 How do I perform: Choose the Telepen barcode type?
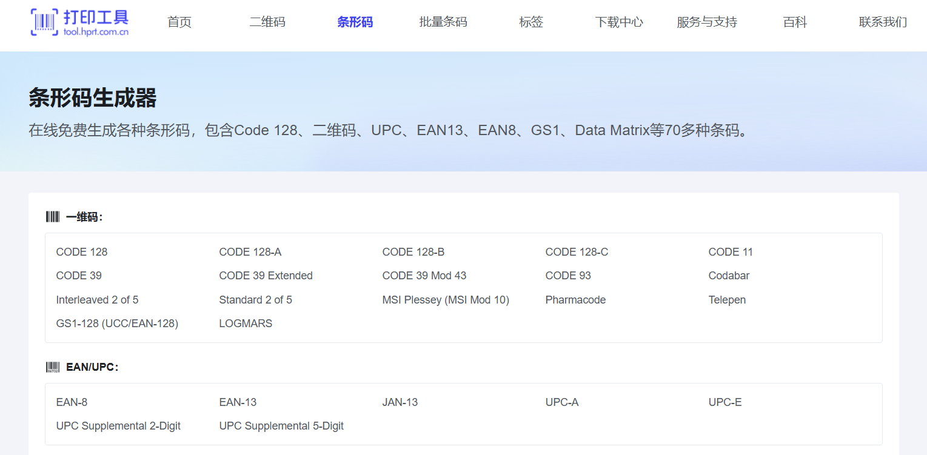[x=727, y=300]
